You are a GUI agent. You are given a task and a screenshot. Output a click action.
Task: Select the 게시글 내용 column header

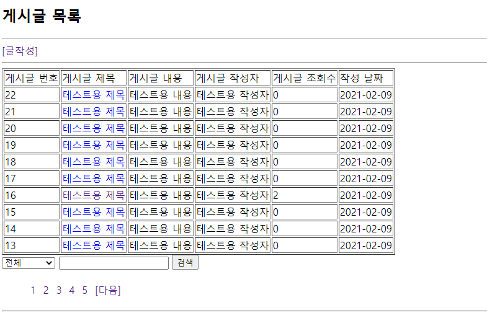(x=161, y=78)
